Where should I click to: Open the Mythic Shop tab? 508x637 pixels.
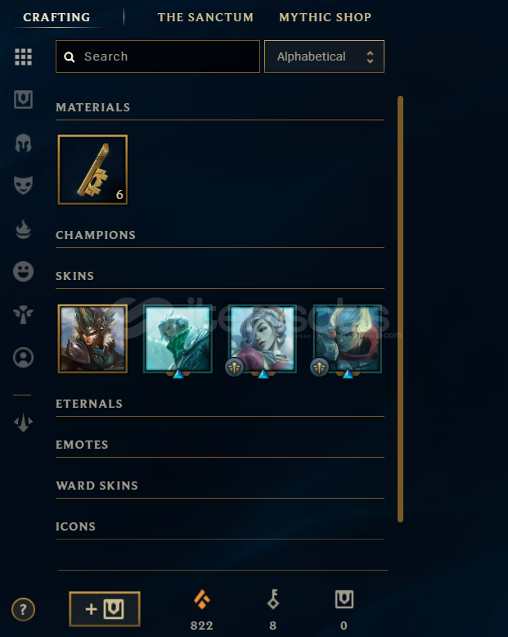(325, 17)
